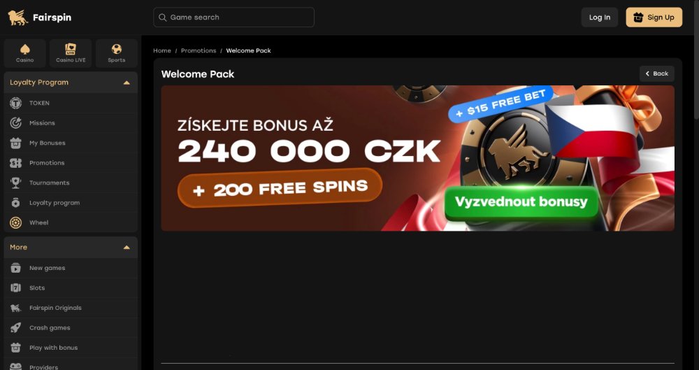Image resolution: width=699 pixels, height=370 pixels.
Task: Go to Promotions breadcrumb link
Action: point(199,50)
